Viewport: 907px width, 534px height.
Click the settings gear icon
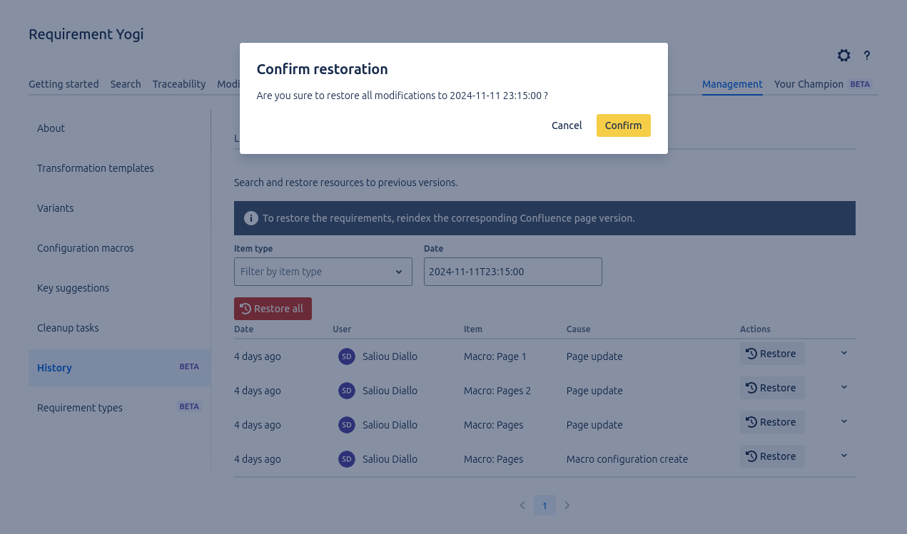pos(843,56)
